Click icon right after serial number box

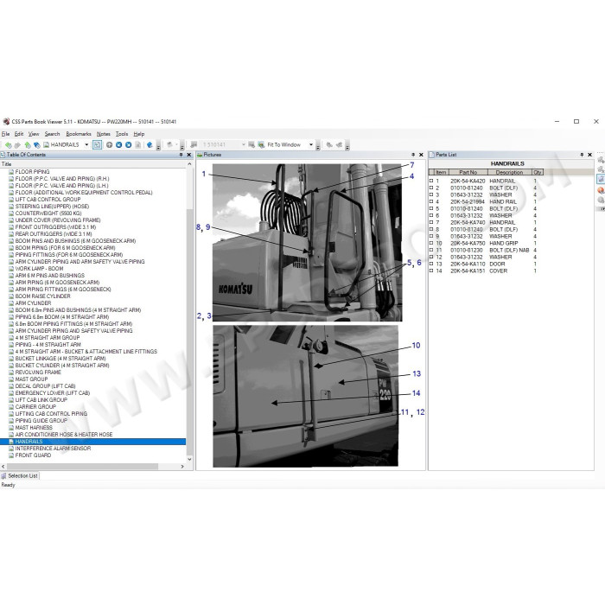(252, 144)
